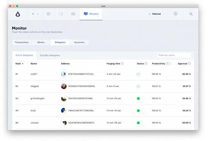Click delegate name corsaro
This screenshot has height=141, width=209.
point(35,123)
